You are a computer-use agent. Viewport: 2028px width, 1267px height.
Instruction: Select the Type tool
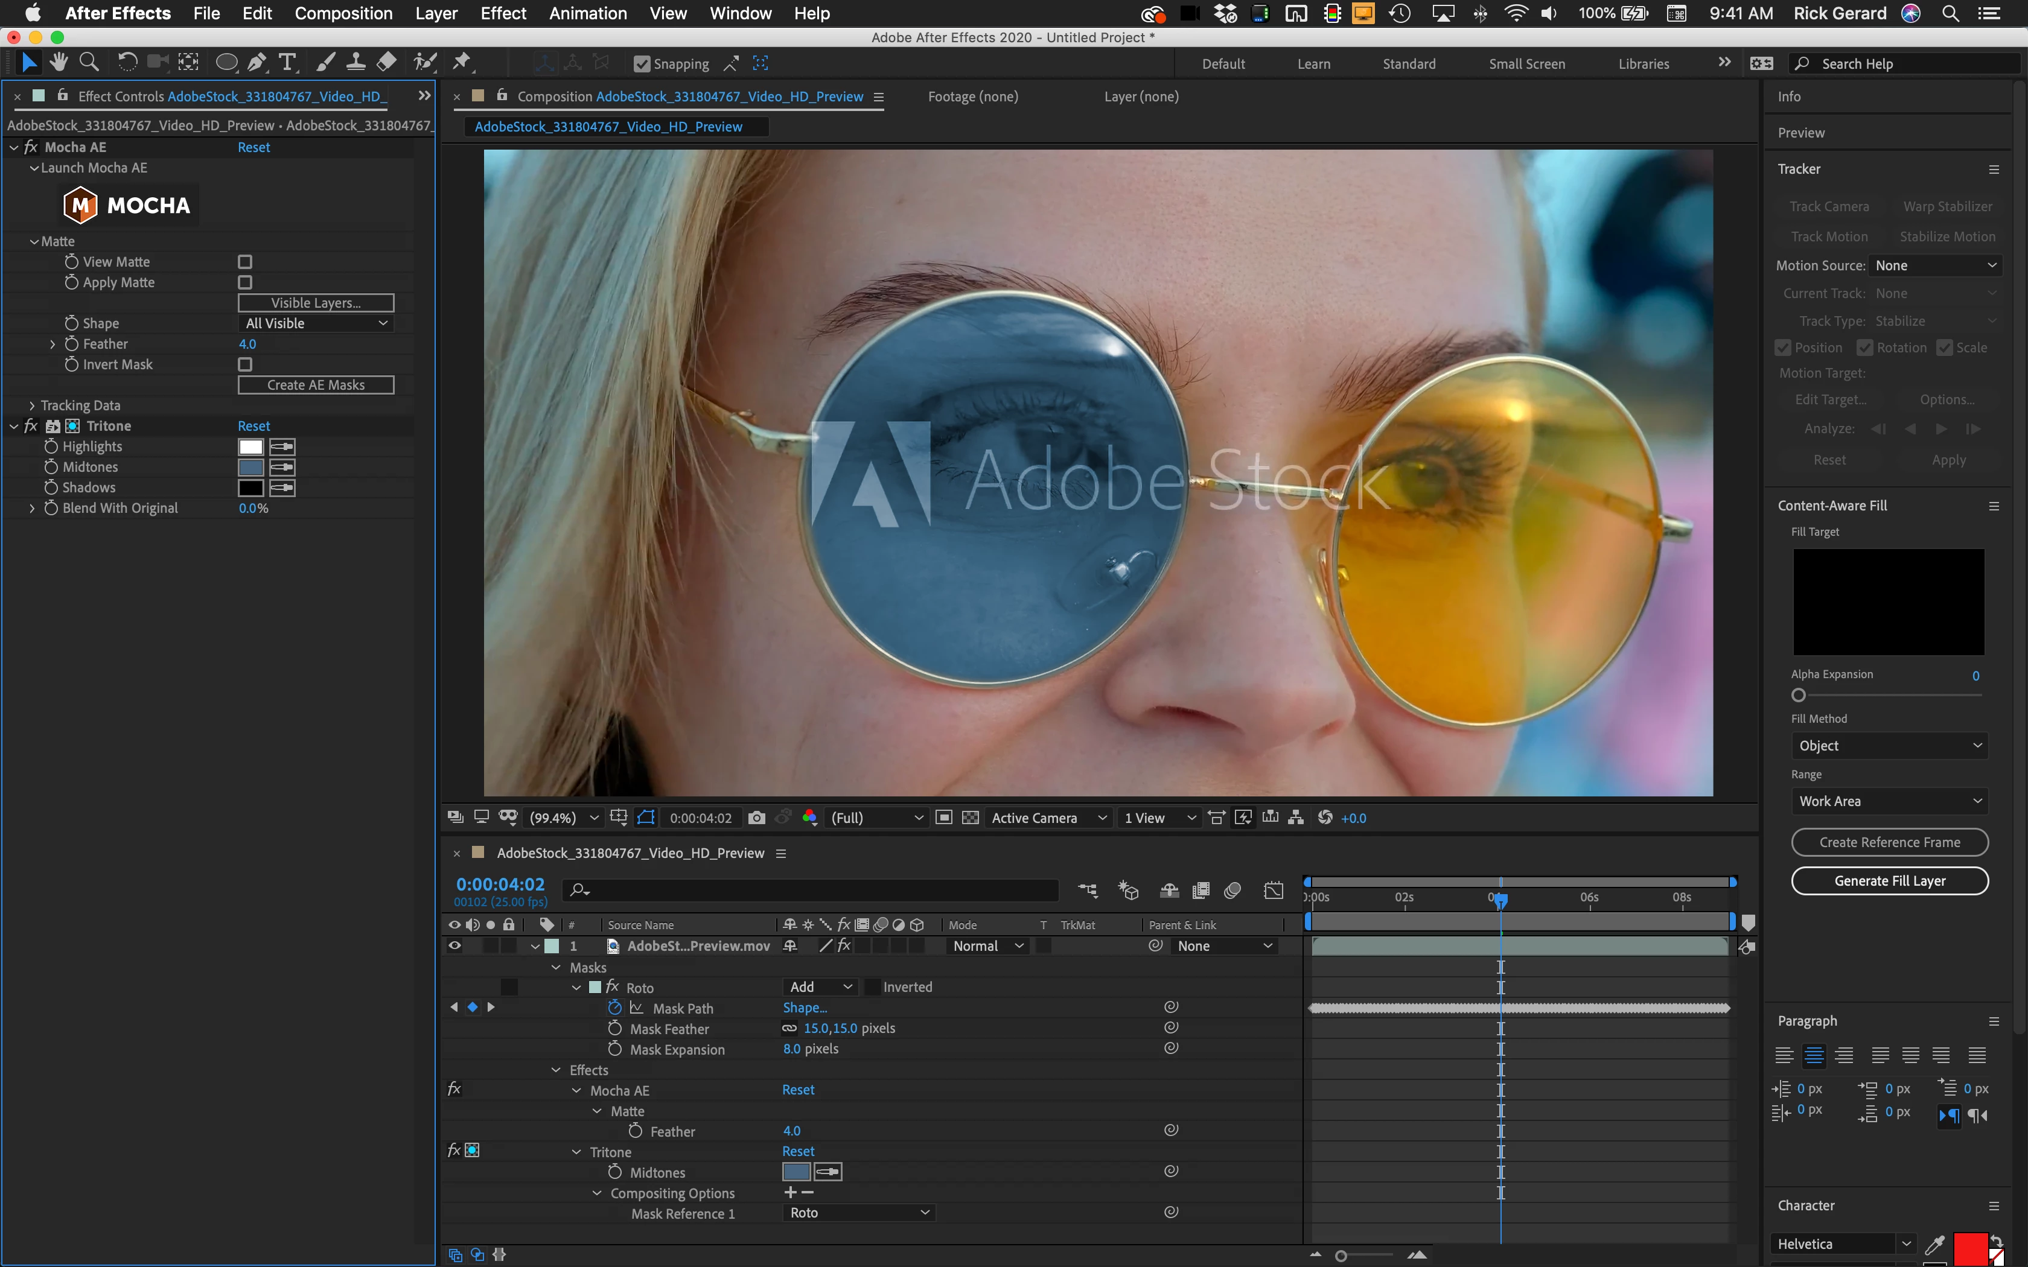pyautogui.click(x=287, y=63)
